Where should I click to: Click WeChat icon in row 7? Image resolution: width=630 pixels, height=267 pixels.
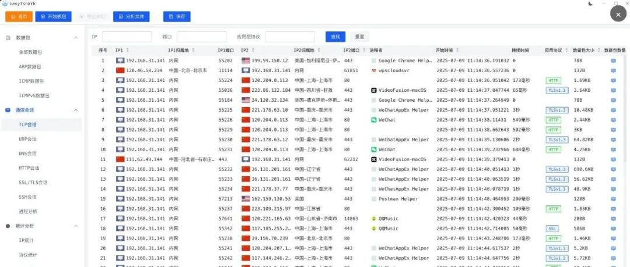coord(374,120)
